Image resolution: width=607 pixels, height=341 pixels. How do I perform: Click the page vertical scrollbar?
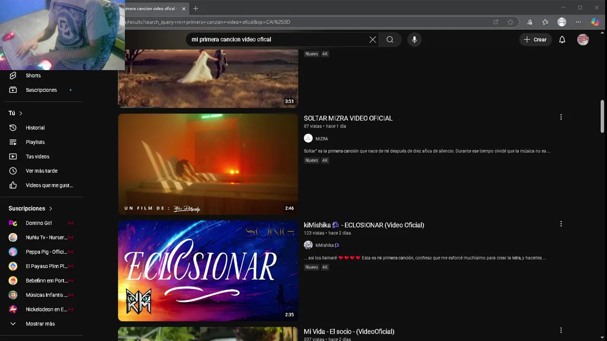[x=602, y=116]
